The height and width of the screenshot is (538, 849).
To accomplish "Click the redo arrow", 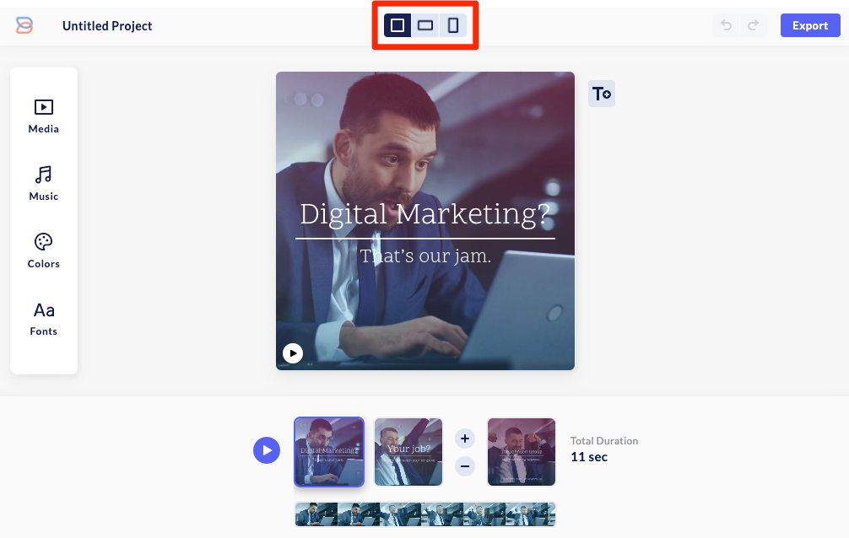I will click(753, 25).
